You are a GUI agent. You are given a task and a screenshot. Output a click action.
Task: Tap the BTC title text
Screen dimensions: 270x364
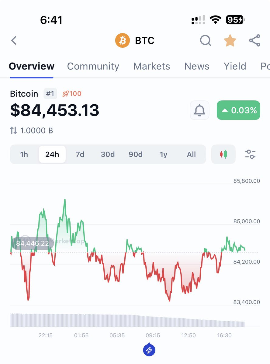tap(145, 40)
